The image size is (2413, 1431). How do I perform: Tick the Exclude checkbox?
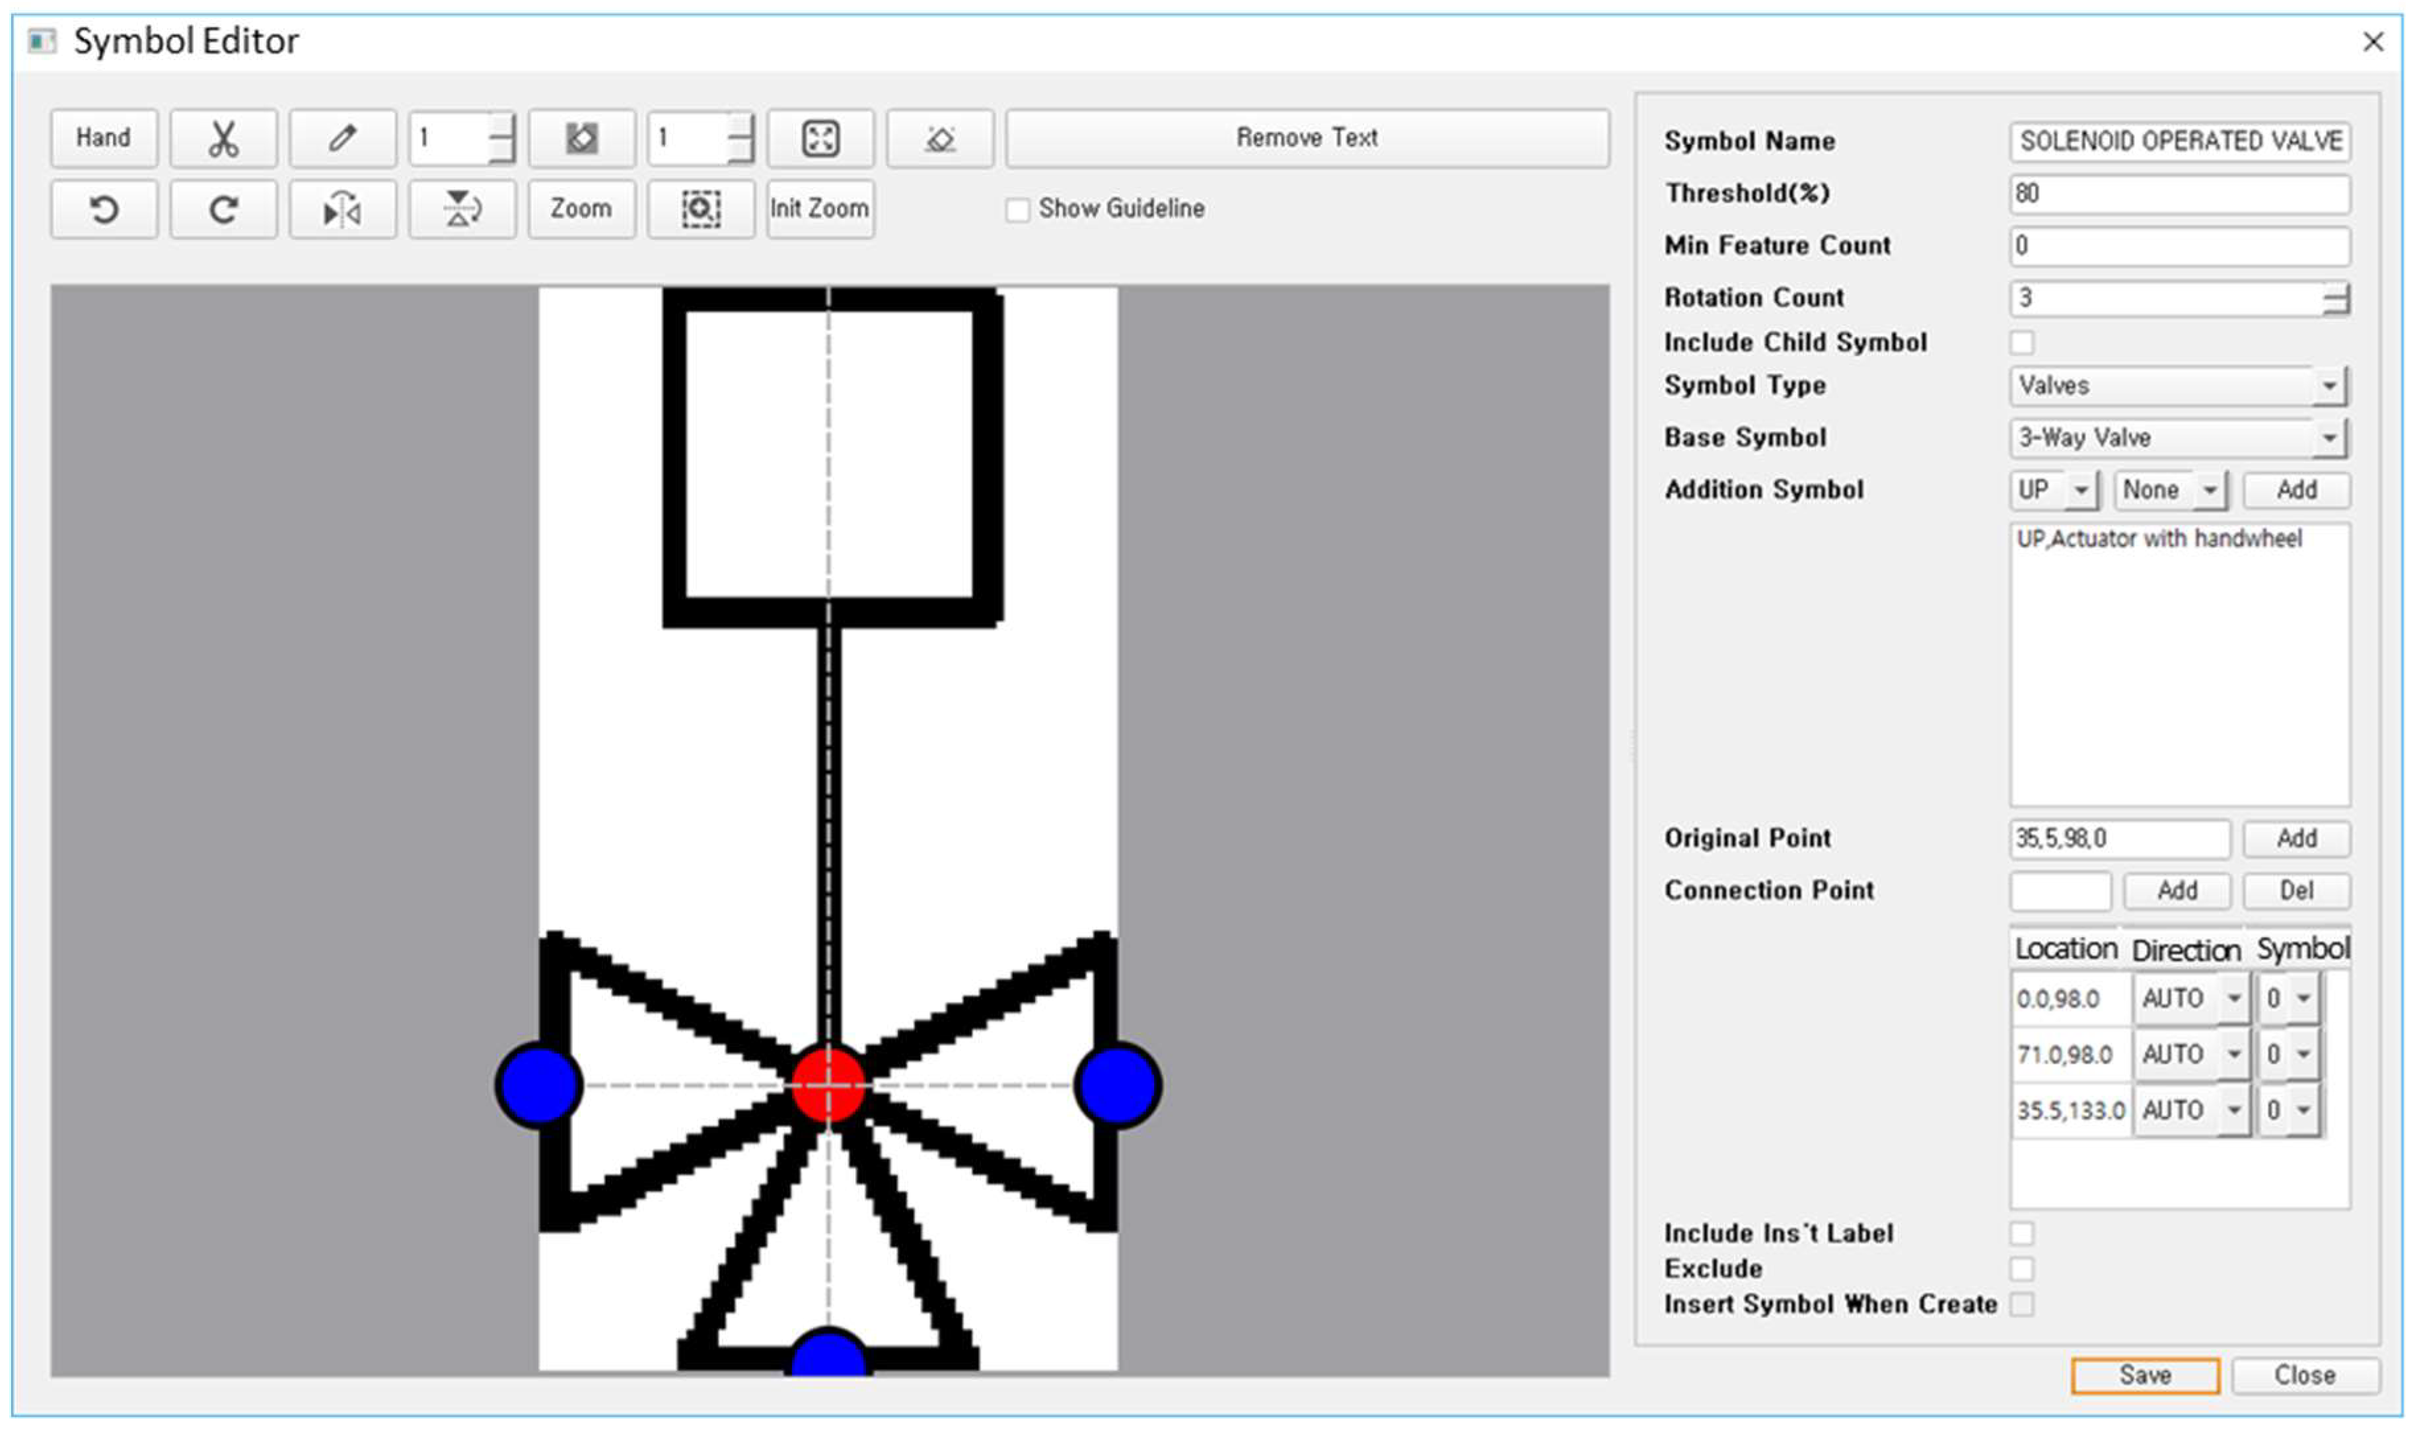2021,1269
